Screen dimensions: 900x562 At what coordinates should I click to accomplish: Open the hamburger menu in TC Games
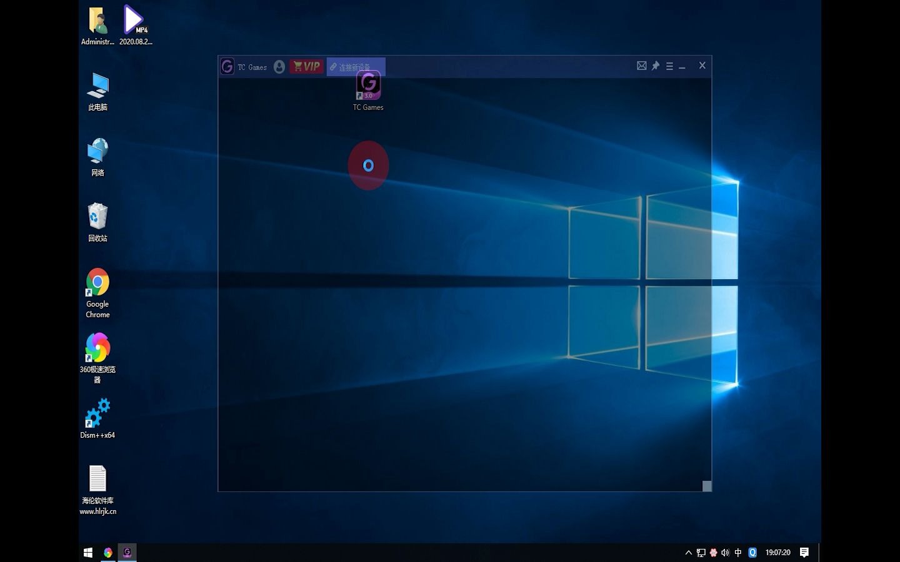[x=669, y=66]
